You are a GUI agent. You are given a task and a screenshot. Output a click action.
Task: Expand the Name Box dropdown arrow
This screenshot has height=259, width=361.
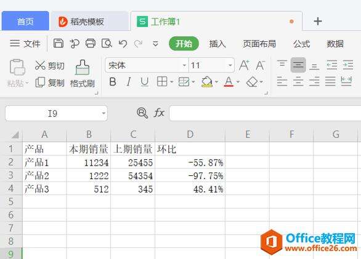tap(103, 113)
